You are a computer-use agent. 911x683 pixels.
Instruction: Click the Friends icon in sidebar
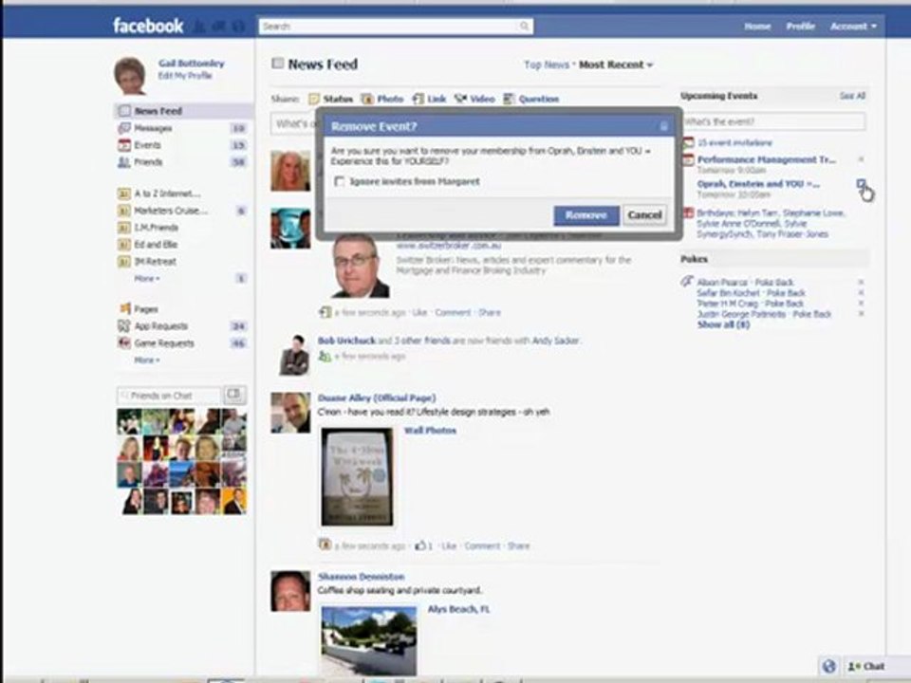[x=124, y=162]
